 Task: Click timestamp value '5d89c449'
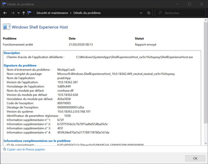pyautogui.click(x=64, y=86)
